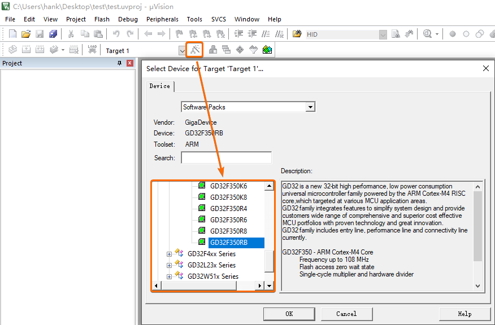This screenshot has width=495, height=325.
Task: Open the File menu
Action: coord(10,19)
